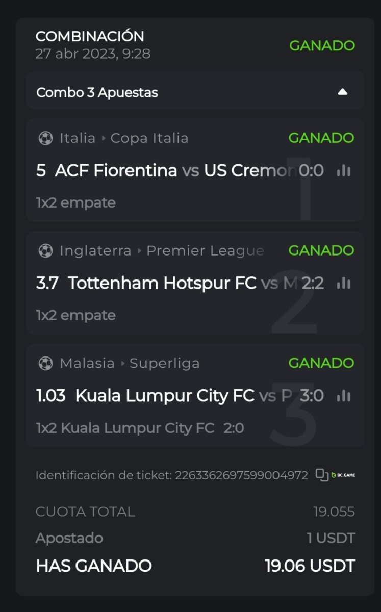
Task: Click the copy ticket ID icon
Action: click(x=322, y=475)
